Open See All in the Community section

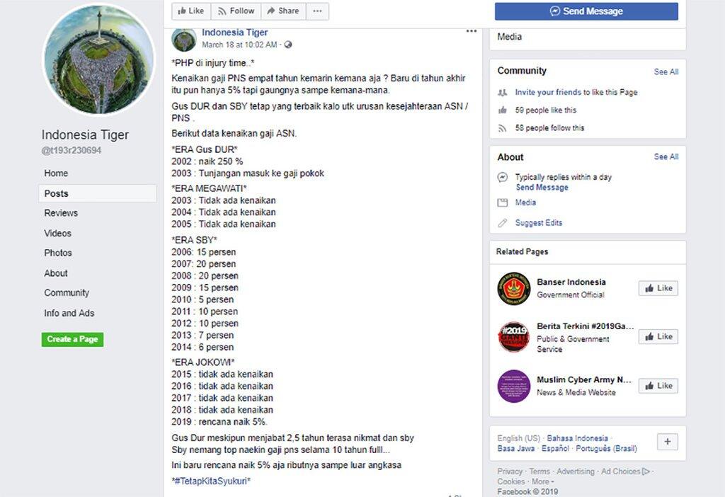[666, 71]
